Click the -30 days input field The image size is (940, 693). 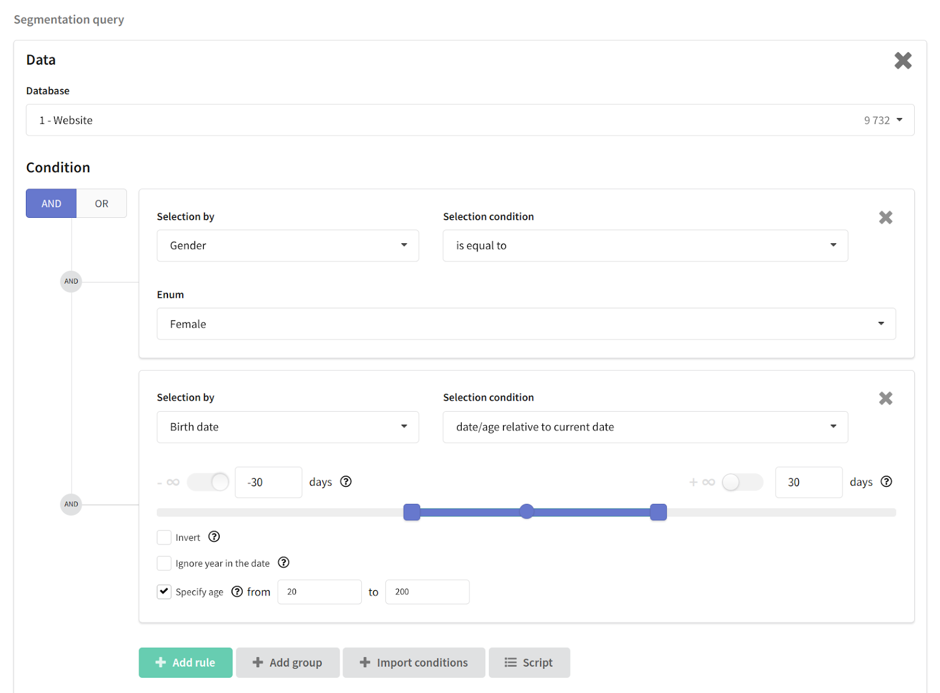click(x=268, y=482)
